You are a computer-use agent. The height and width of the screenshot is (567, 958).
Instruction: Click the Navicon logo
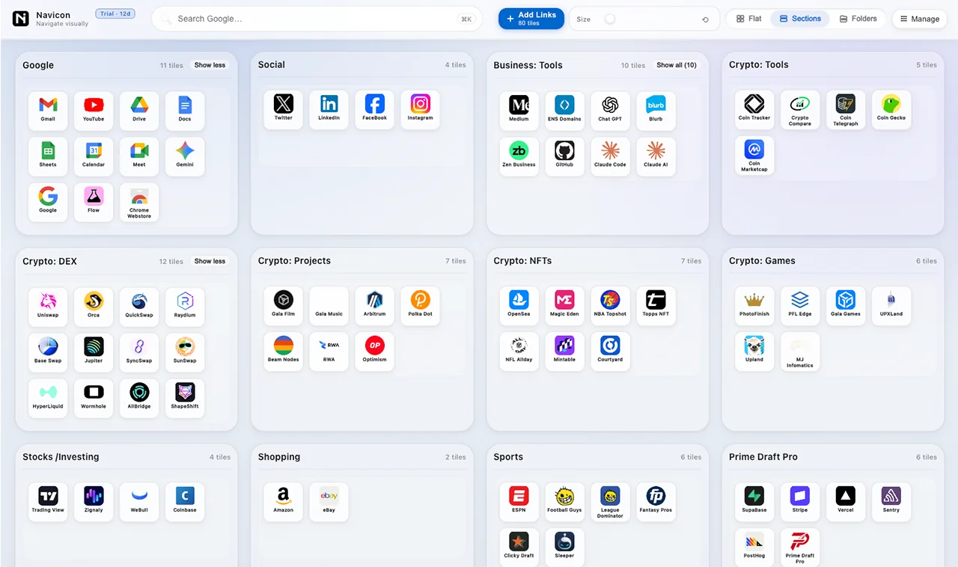(21, 19)
